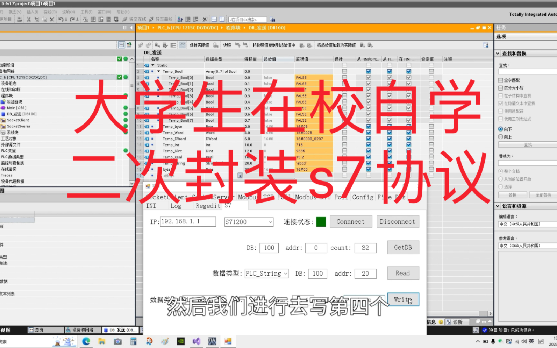Open TIA Portal V17 taskbar icon
This screenshot has width=557, height=348.
pyautogui.click(x=212, y=341)
